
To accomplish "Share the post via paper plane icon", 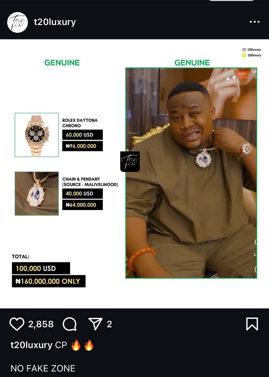I will [x=96, y=324].
